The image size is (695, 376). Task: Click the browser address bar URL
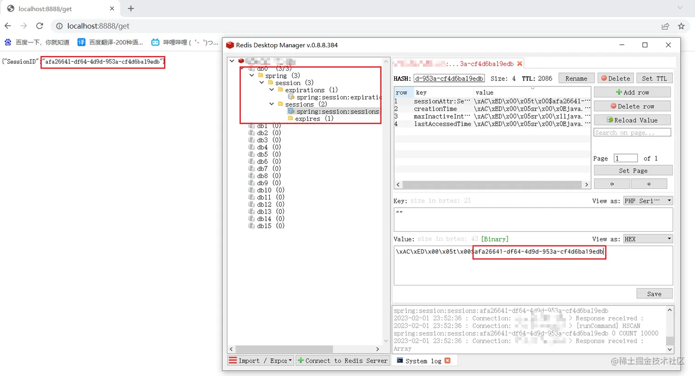click(98, 26)
